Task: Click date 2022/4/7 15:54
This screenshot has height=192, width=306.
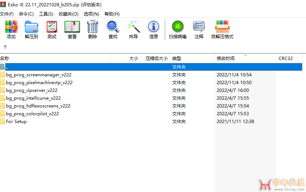Action: point(233,106)
